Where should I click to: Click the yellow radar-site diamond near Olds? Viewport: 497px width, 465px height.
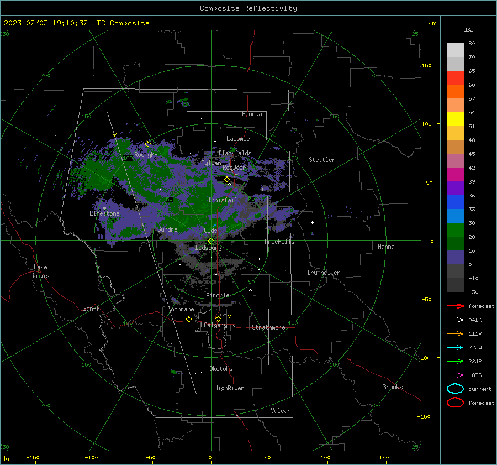pos(210,241)
